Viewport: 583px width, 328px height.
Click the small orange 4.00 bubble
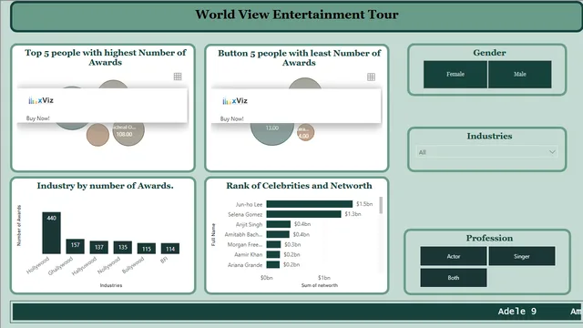click(305, 132)
